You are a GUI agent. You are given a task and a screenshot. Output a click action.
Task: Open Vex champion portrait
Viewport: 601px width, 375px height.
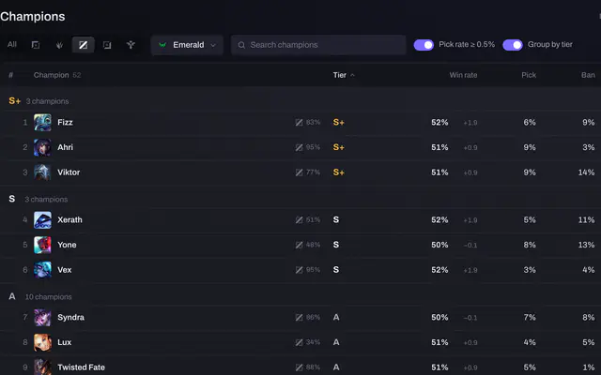(42, 270)
